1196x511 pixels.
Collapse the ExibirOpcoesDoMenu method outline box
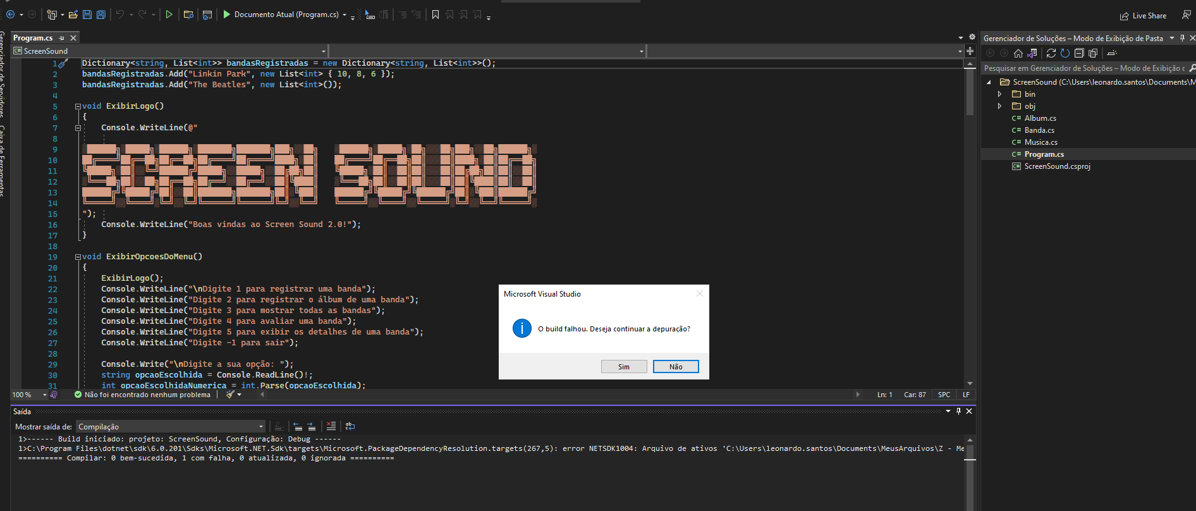tap(78, 257)
